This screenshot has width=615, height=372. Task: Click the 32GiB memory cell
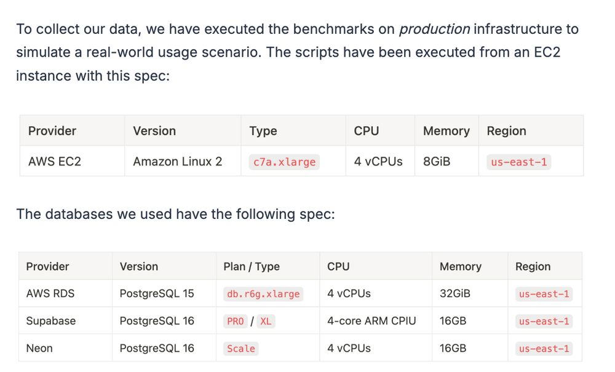(455, 293)
